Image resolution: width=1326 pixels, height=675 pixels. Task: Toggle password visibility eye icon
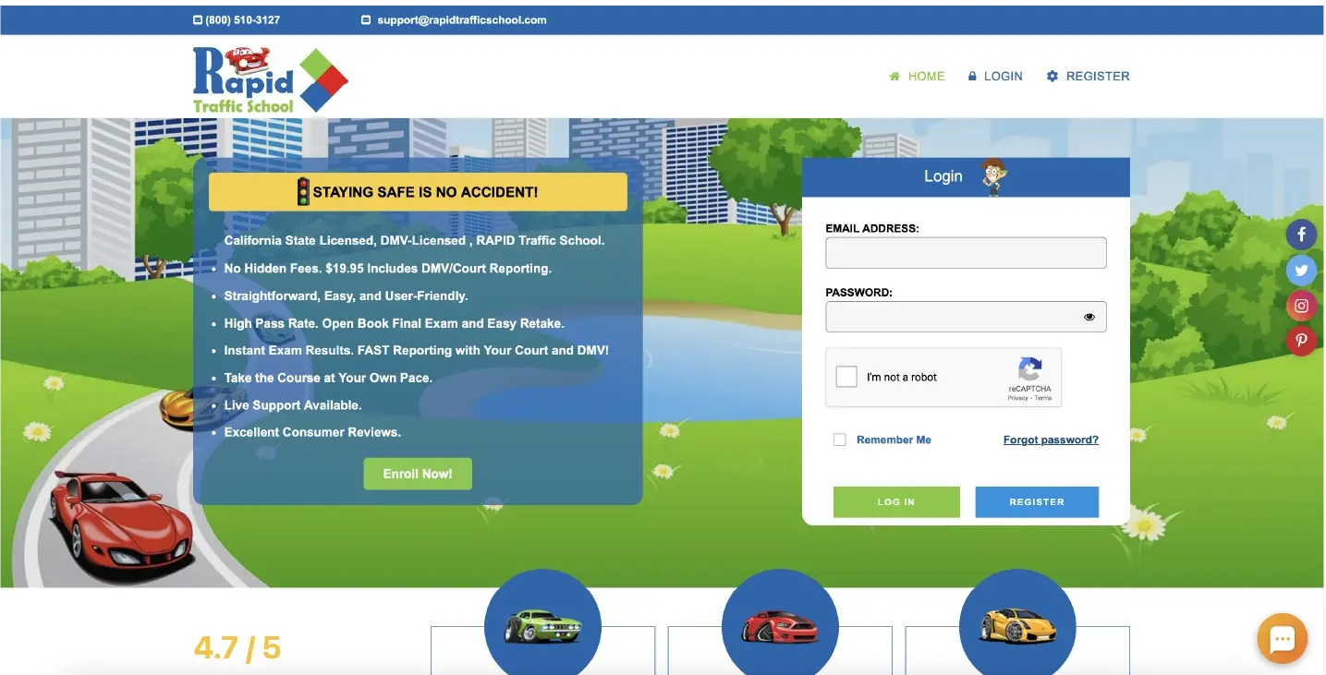pyautogui.click(x=1089, y=317)
